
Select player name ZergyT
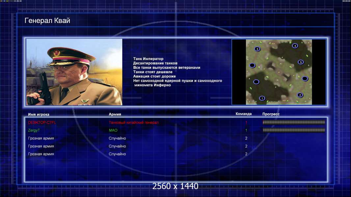(x=34, y=130)
